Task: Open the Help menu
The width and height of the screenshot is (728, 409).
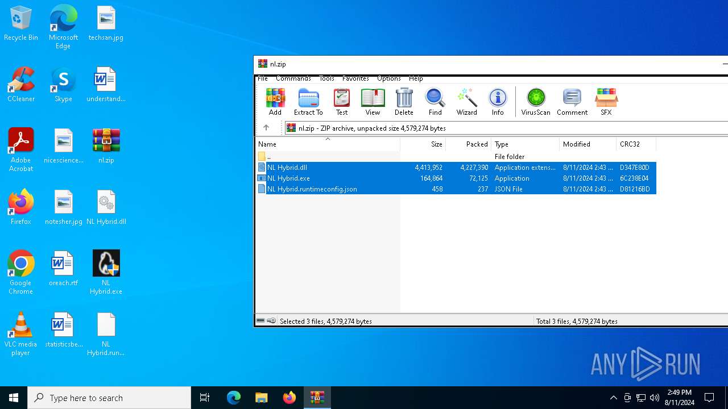Action: coord(416,78)
